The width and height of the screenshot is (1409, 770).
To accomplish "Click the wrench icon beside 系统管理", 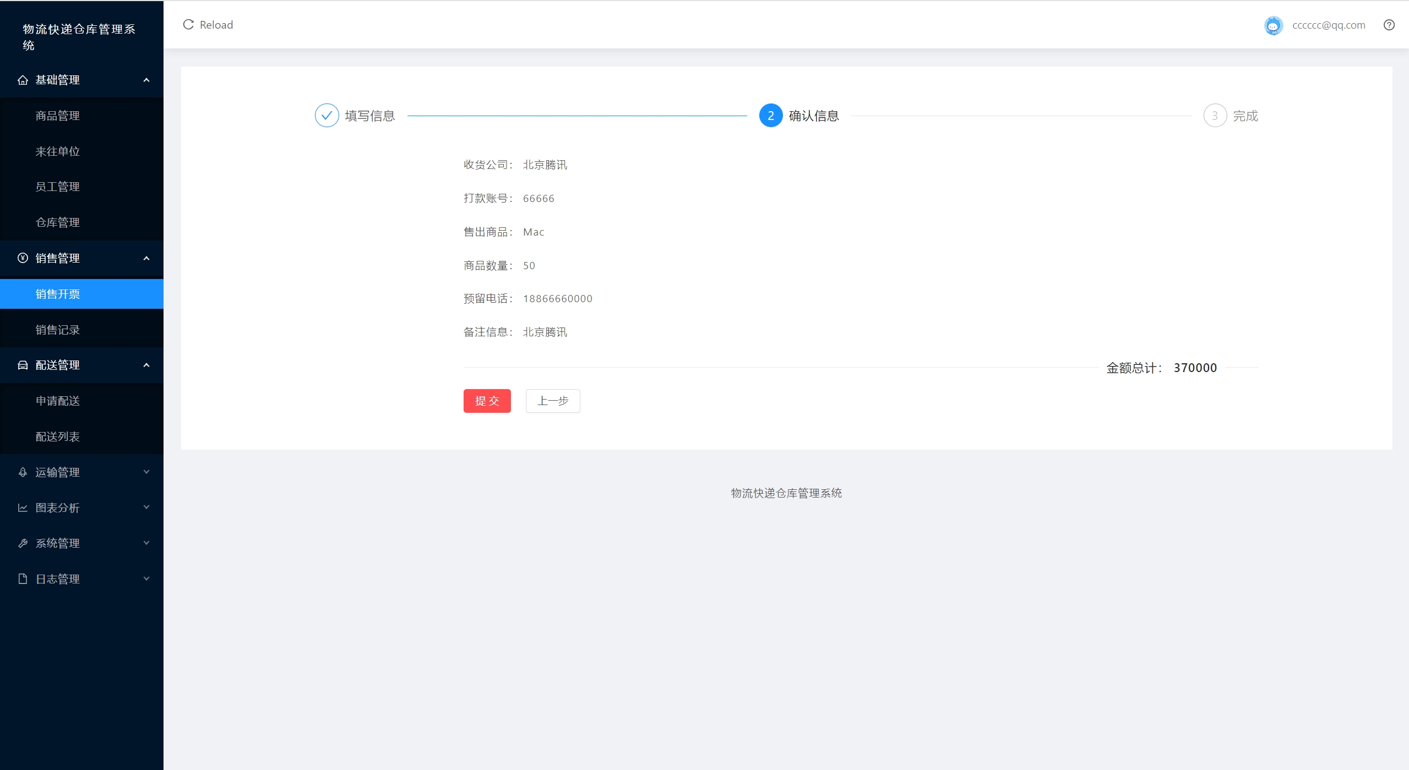I will (23, 544).
